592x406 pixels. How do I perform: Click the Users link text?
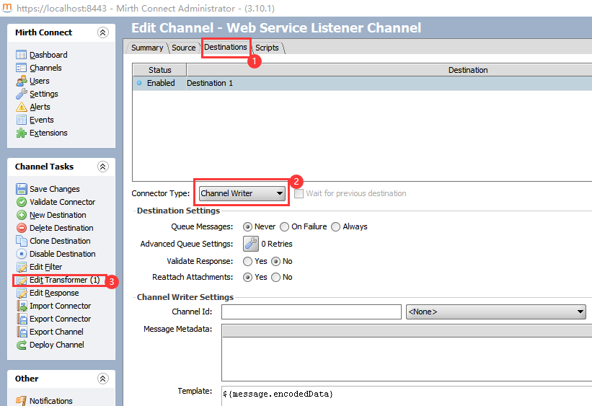40,81
